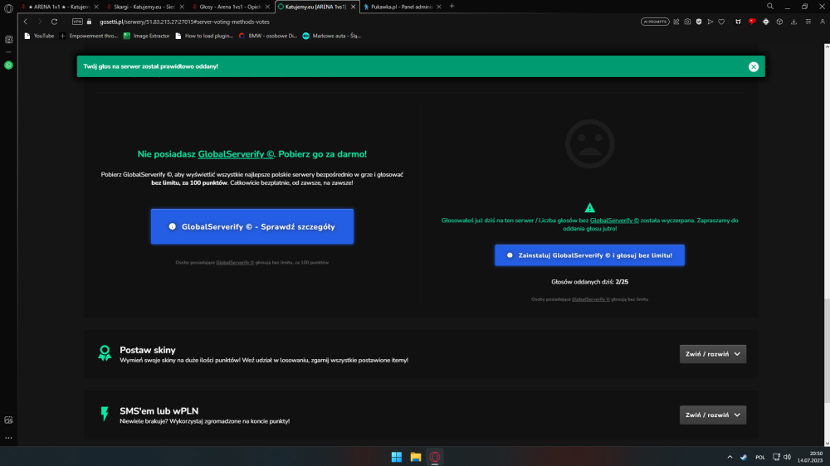Click the send arrow icon in toolbar
Image resolution: width=830 pixels, height=466 pixels.
point(710,22)
